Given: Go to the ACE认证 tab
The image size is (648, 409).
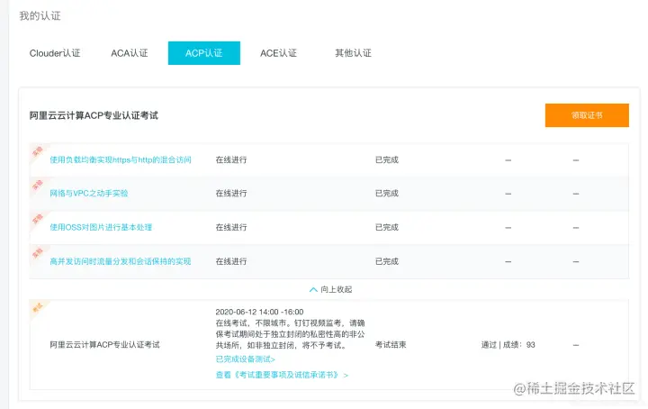Looking at the screenshot, I should click(x=278, y=53).
